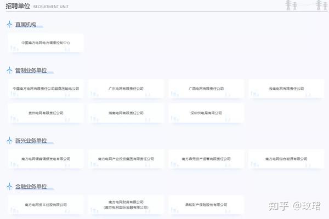This screenshot has height=219, width=329.
Task: Choose 鼎和财产保险股份有限公司 card
Action: pyautogui.click(x=206, y=205)
